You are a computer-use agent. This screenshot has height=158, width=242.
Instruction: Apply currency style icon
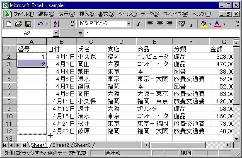[x=181, y=24]
